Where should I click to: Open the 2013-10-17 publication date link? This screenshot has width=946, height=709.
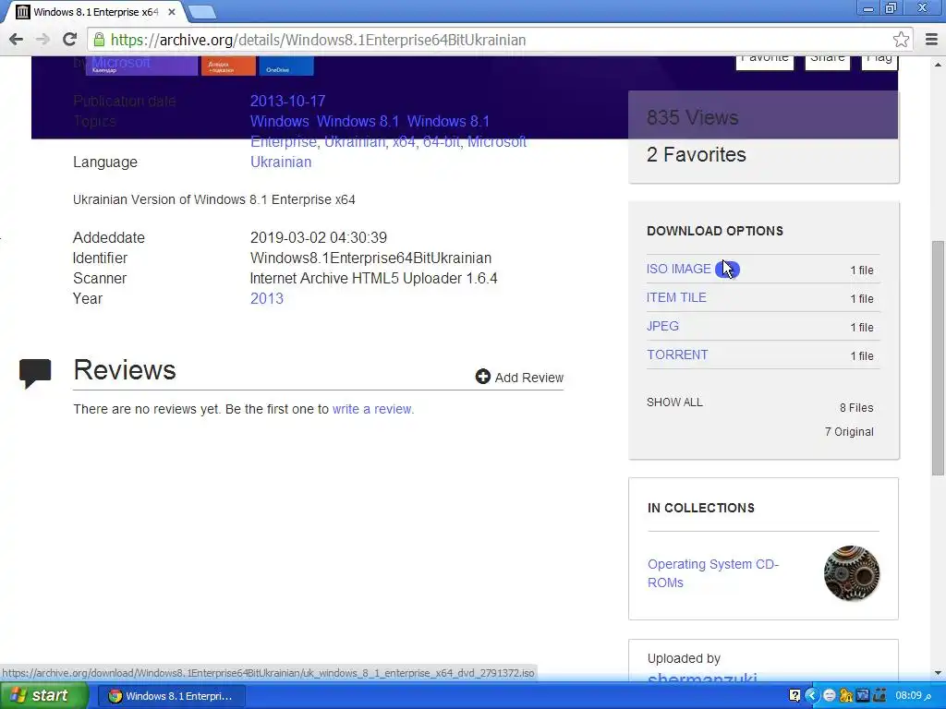coord(288,101)
